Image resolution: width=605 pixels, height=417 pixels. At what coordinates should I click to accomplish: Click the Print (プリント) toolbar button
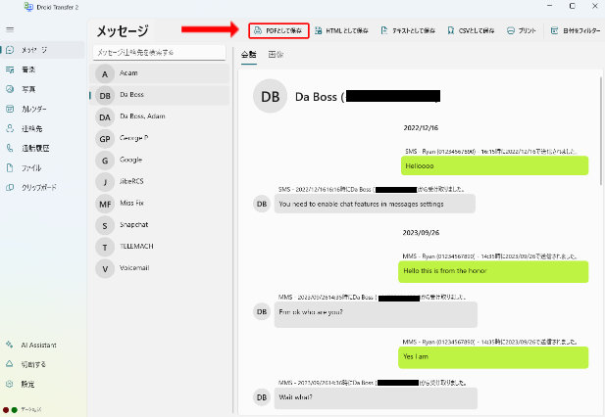click(x=522, y=30)
